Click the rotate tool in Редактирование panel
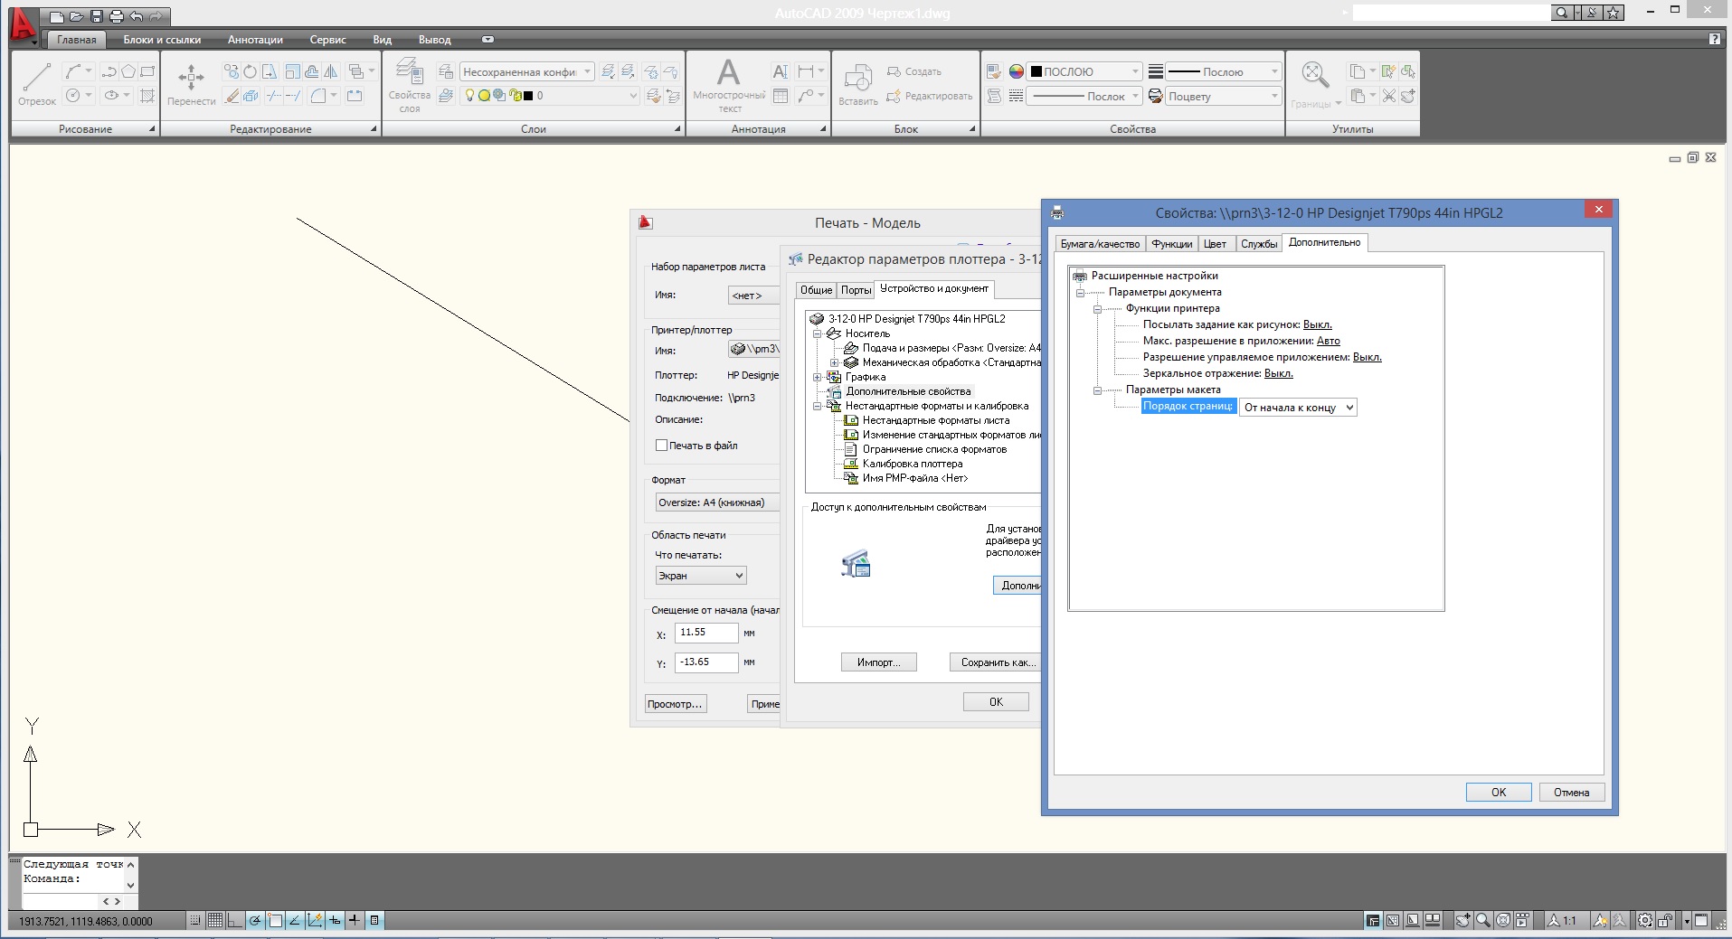Image resolution: width=1732 pixels, height=939 pixels. point(251,71)
